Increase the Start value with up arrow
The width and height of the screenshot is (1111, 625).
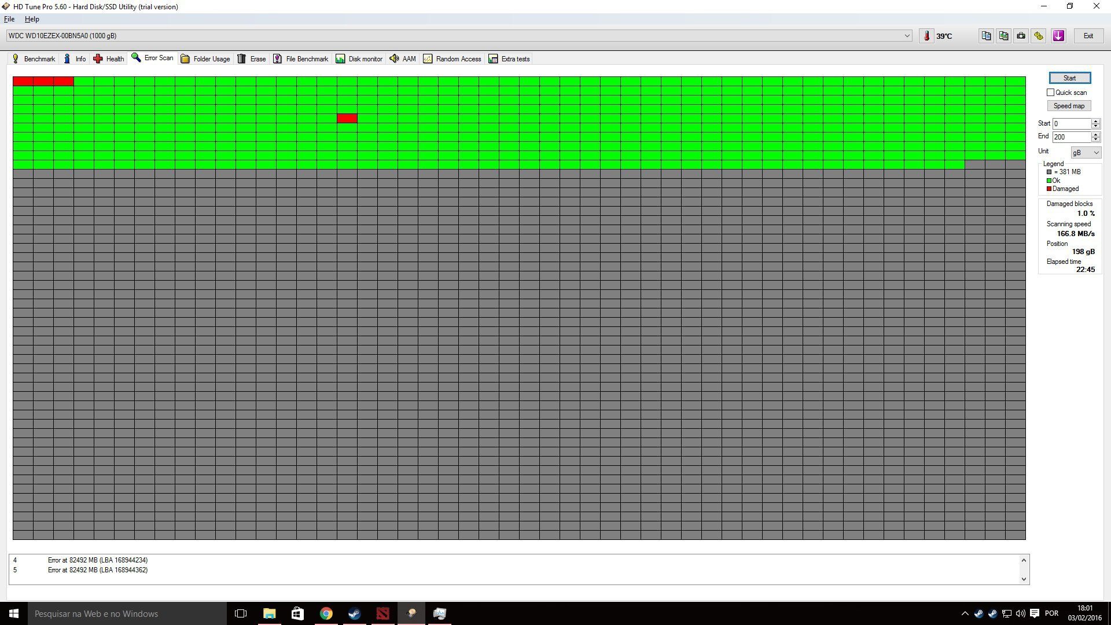click(x=1095, y=121)
